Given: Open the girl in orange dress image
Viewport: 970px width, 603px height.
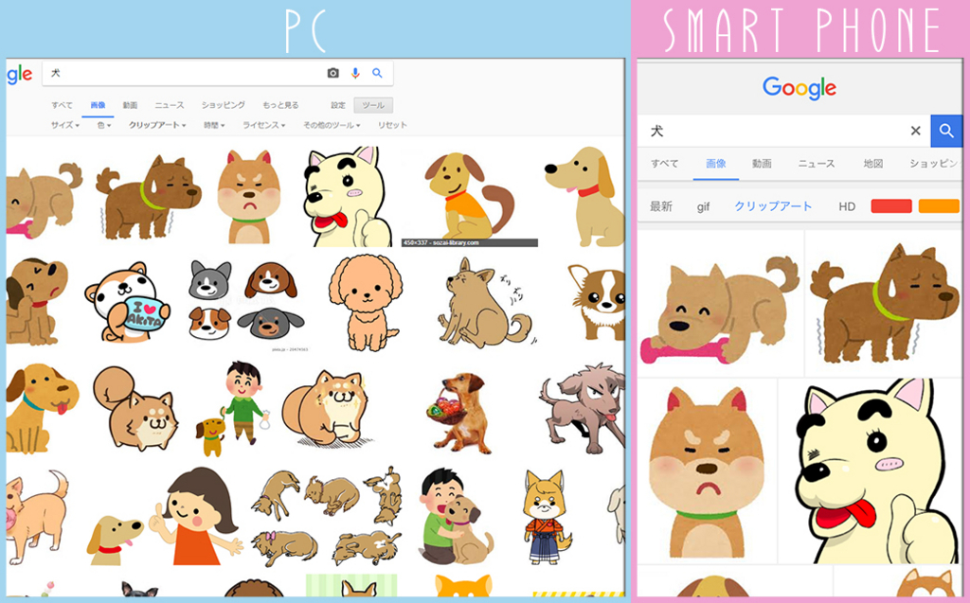Looking at the screenshot, I should (x=196, y=517).
